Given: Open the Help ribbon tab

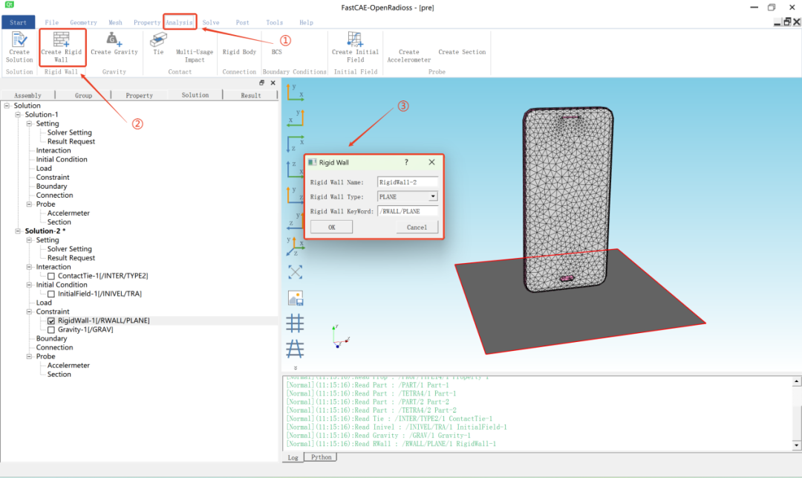Looking at the screenshot, I should (x=306, y=22).
